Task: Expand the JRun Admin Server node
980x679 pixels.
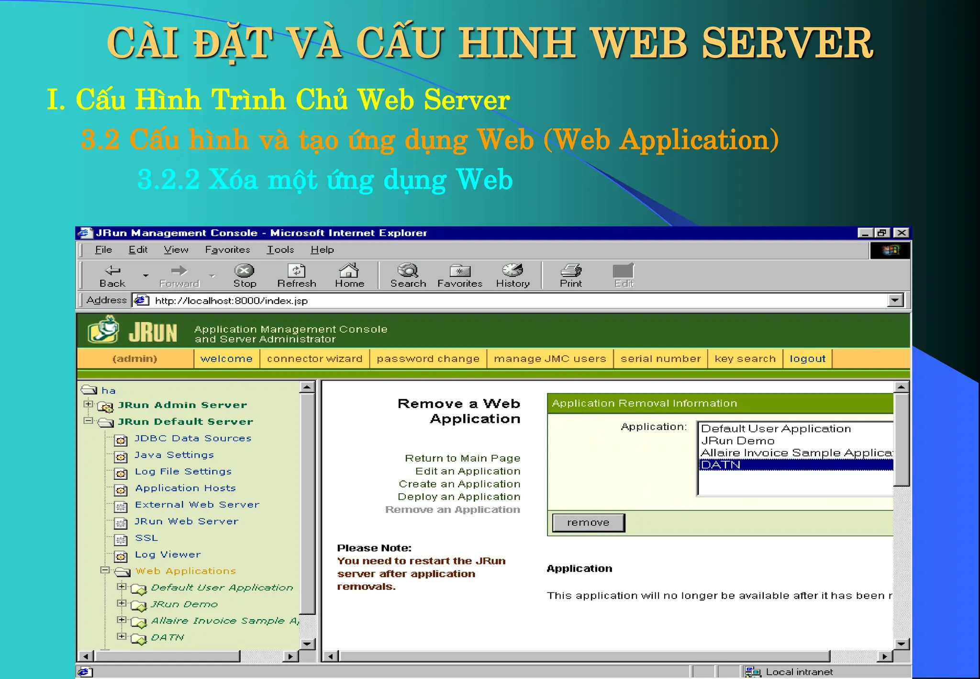Action: point(88,404)
